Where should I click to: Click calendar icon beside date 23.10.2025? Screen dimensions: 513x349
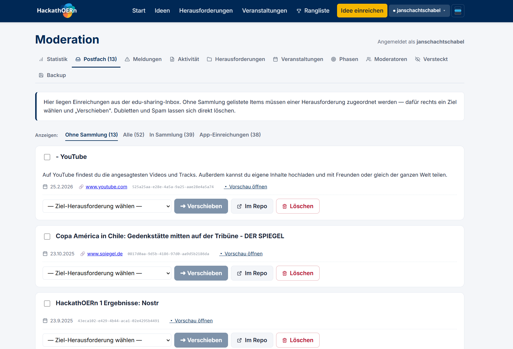[45, 254]
